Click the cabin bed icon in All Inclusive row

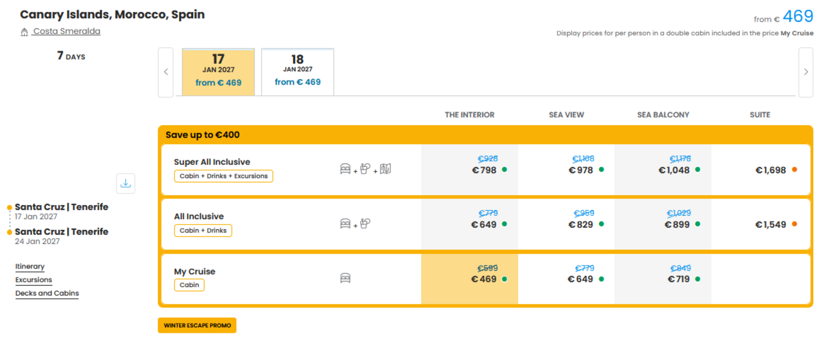(345, 223)
